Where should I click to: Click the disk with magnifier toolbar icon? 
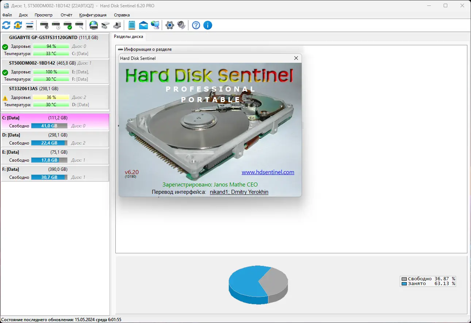[x=79, y=25]
